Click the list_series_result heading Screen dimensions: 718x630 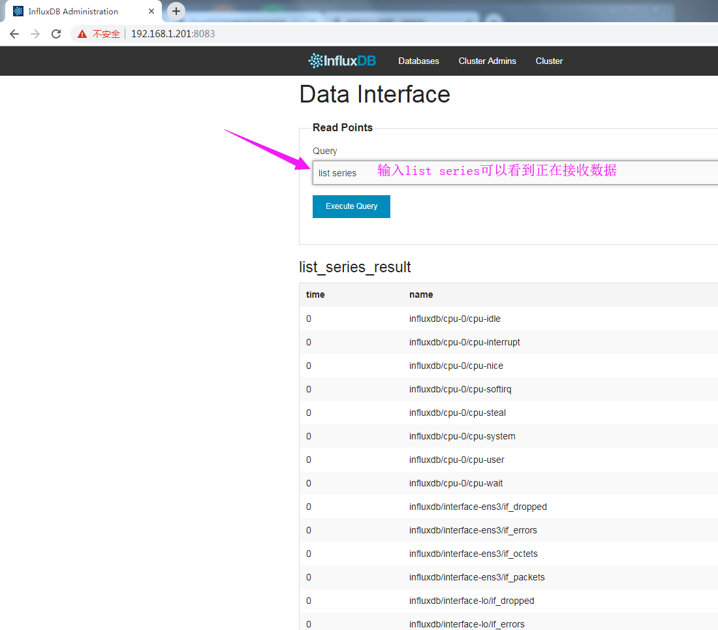click(x=355, y=267)
